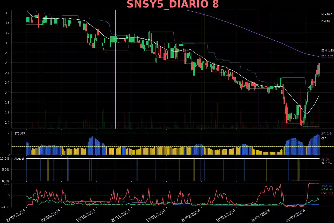Click the SNSY5_DIARIO 8 chart title
The height and width of the screenshot is (223, 334).
point(173,4)
